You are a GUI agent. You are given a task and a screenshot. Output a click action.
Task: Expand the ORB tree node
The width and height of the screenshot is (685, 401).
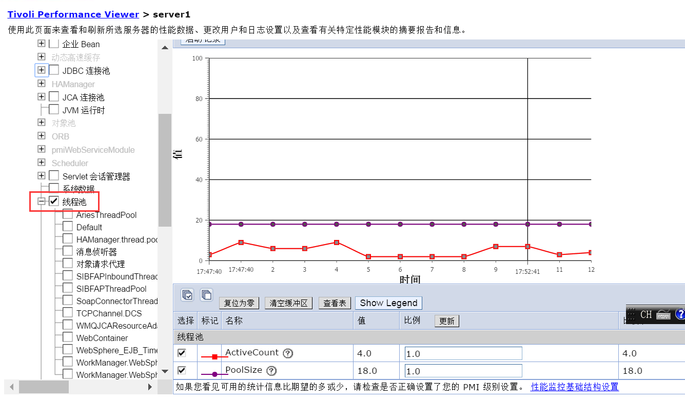(42, 136)
